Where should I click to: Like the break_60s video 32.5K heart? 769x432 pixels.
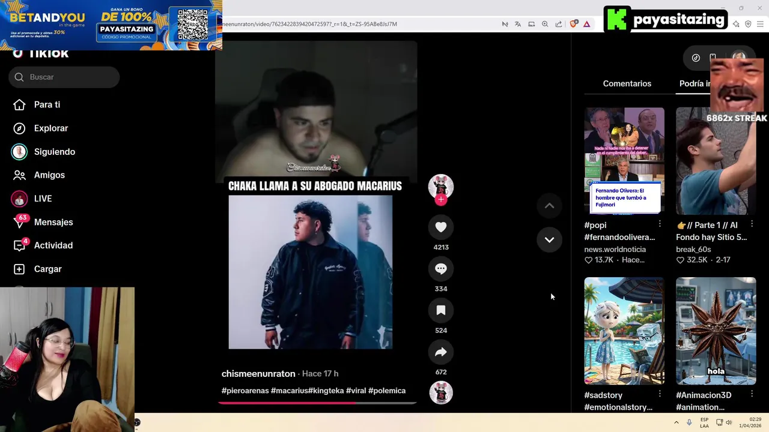[x=680, y=260]
